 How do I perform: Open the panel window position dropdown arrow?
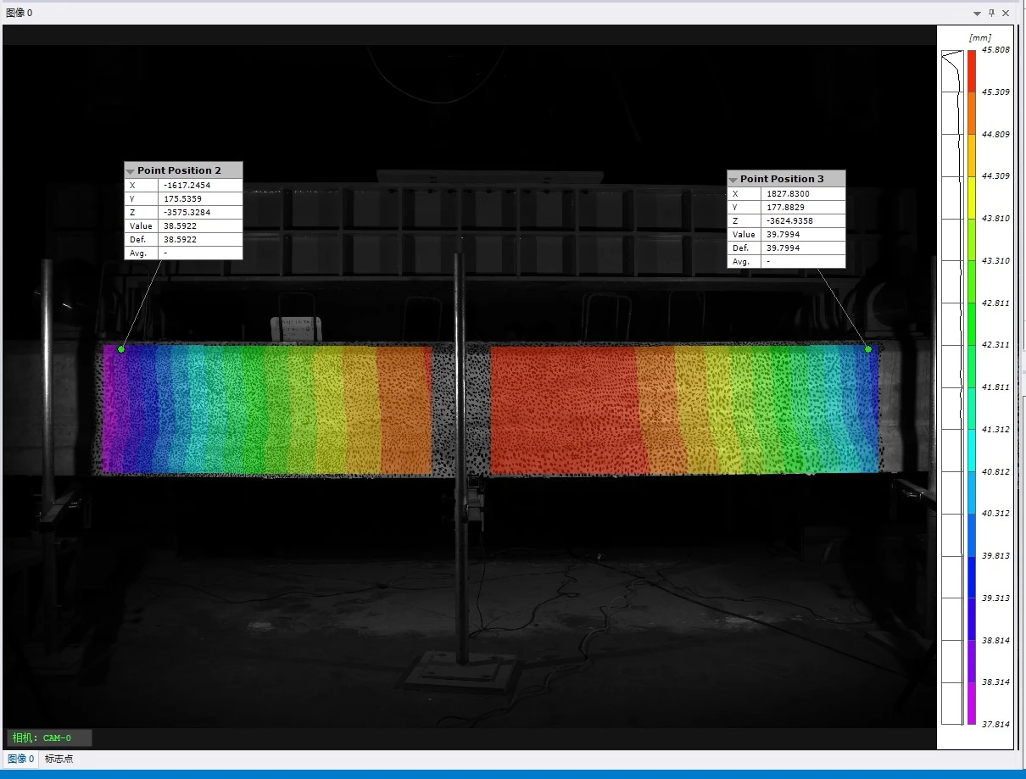[977, 13]
